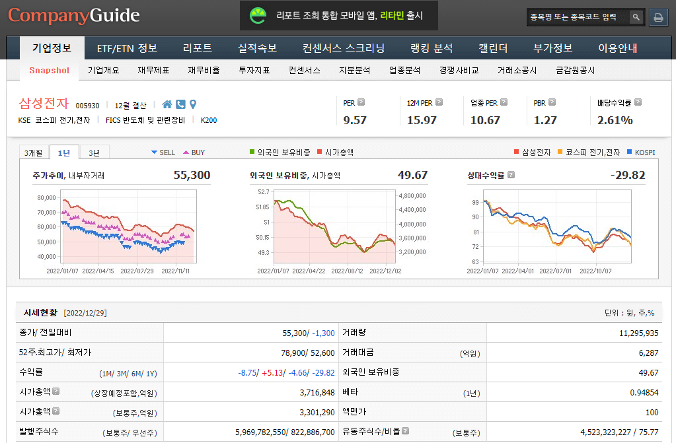This screenshot has width=676, height=443.
Task: Open the help icon beside 12M PER
Action: [439, 102]
